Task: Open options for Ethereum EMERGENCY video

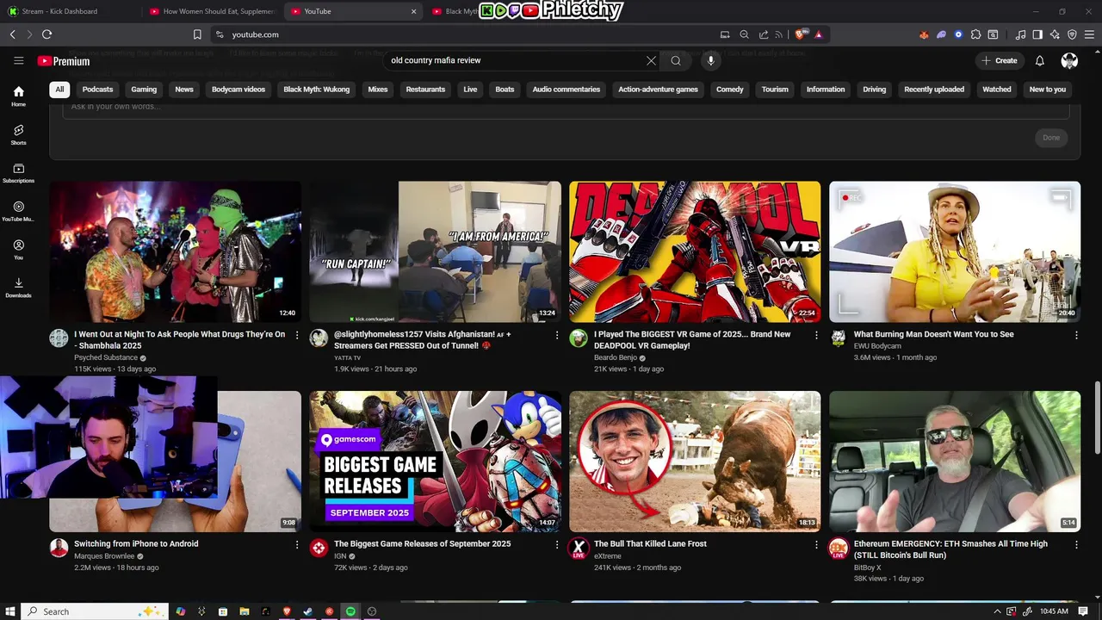Action: pyautogui.click(x=1076, y=544)
